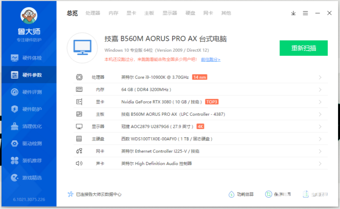
Task: Open 游戏精选 in the sidebar
Action: click(x=28, y=178)
